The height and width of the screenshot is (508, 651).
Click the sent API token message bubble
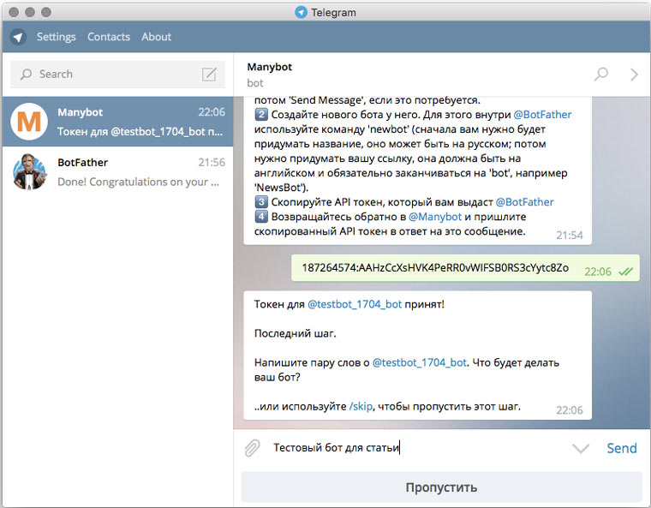[x=435, y=268]
